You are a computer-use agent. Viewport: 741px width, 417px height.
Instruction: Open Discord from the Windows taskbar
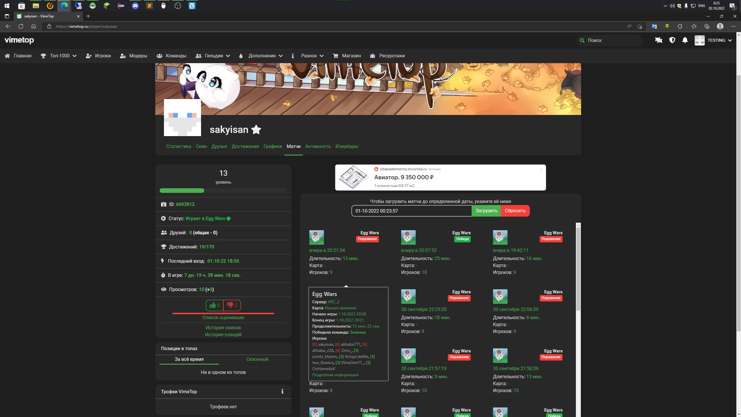click(x=135, y=6)
